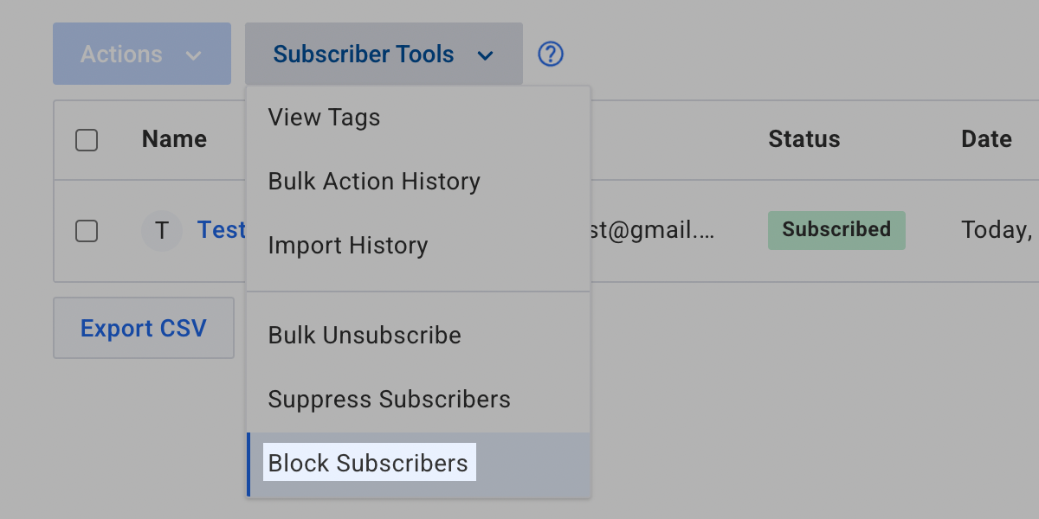The image size is (1039, 519).
Task: Click the Date column header
Action: click(986, 139)
